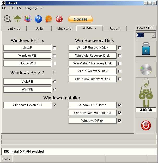The image size is (158, 163).
Task: Check the Win 7 Recovery Disk checkbox
Action: point(120,71)
